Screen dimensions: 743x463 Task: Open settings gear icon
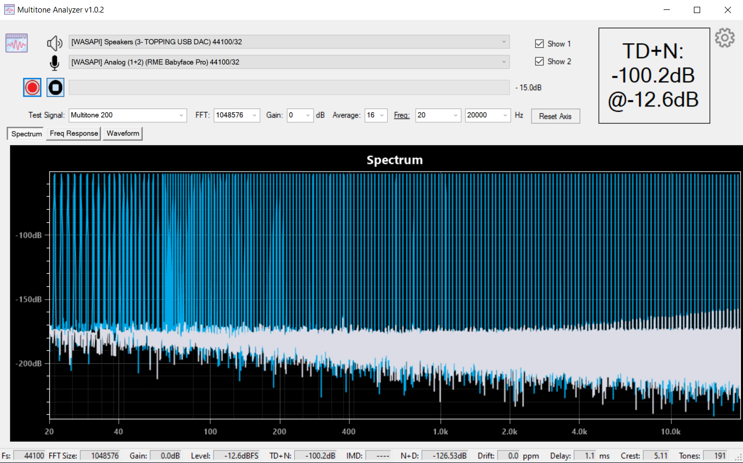click(725, 38)
